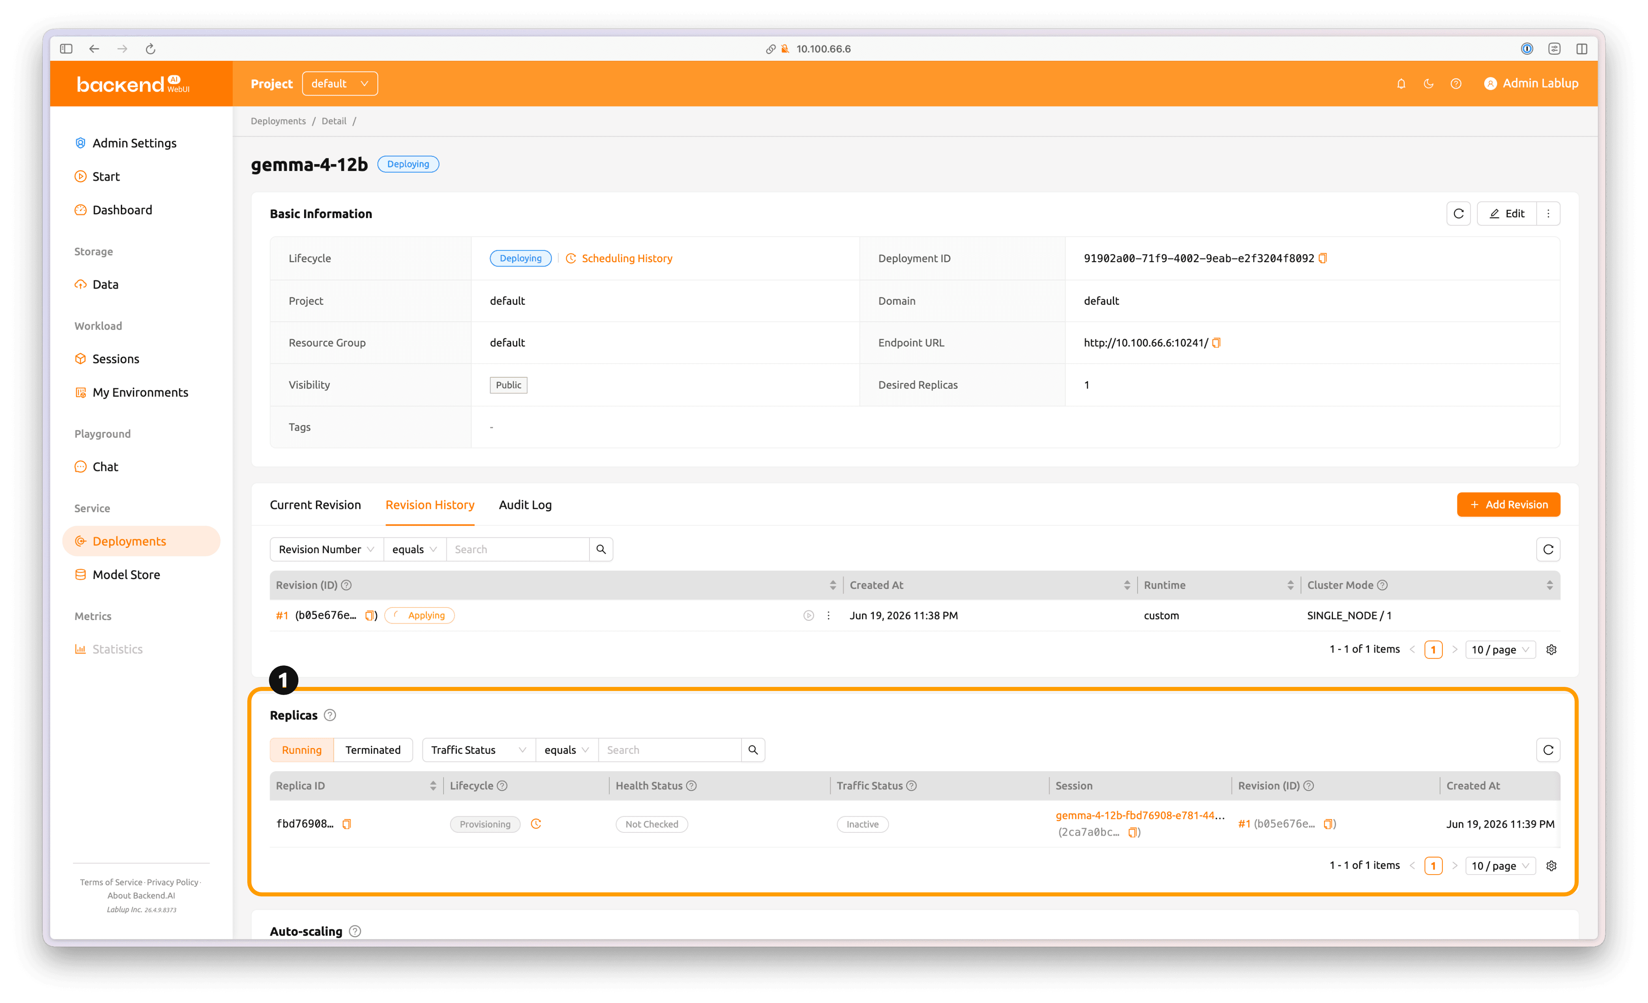Sort by Cluster Mode column
The height and width of the screenshot is (1003, 1648).
[1549, 586]
